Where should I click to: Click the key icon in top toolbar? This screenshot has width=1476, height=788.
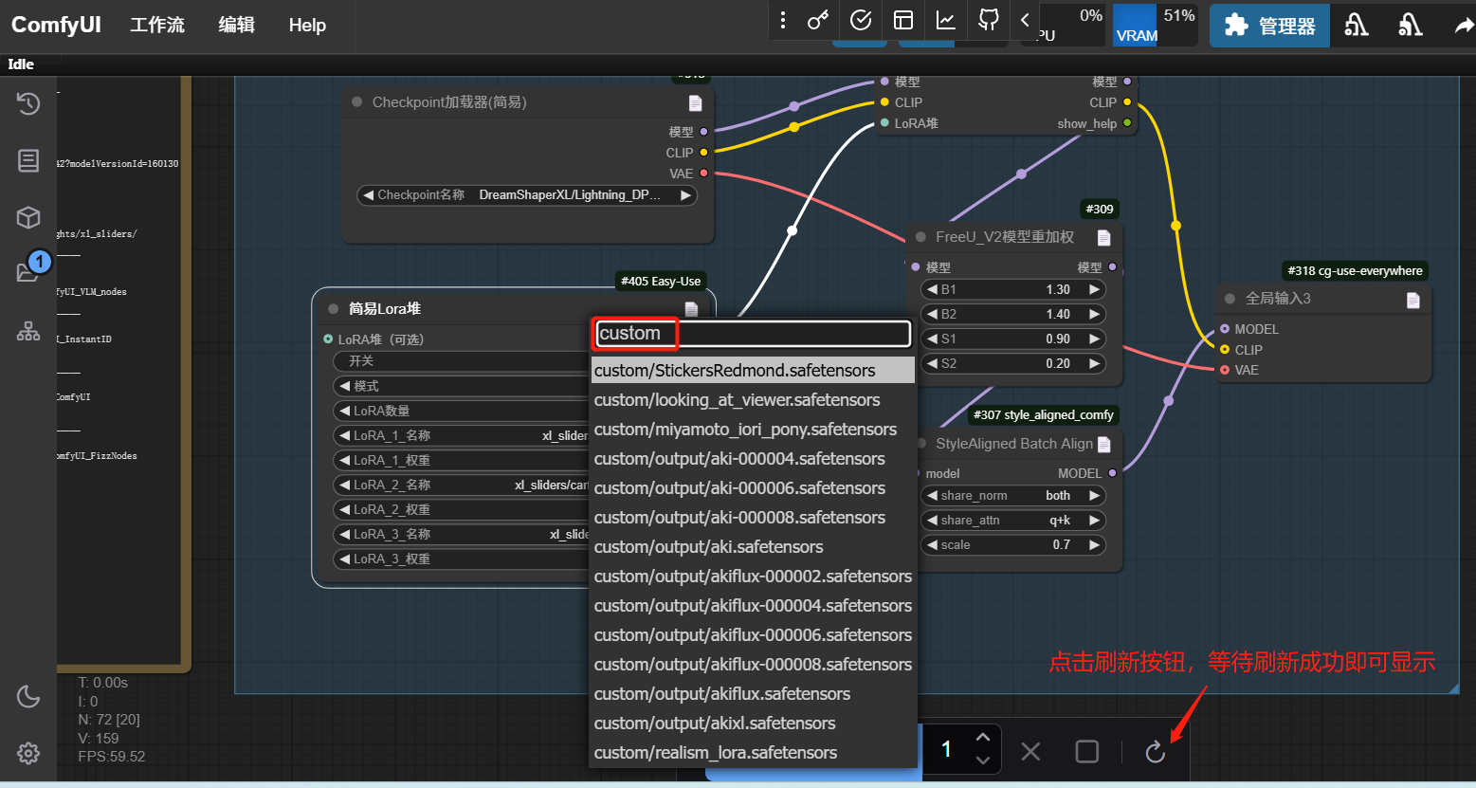click(817, 20)
